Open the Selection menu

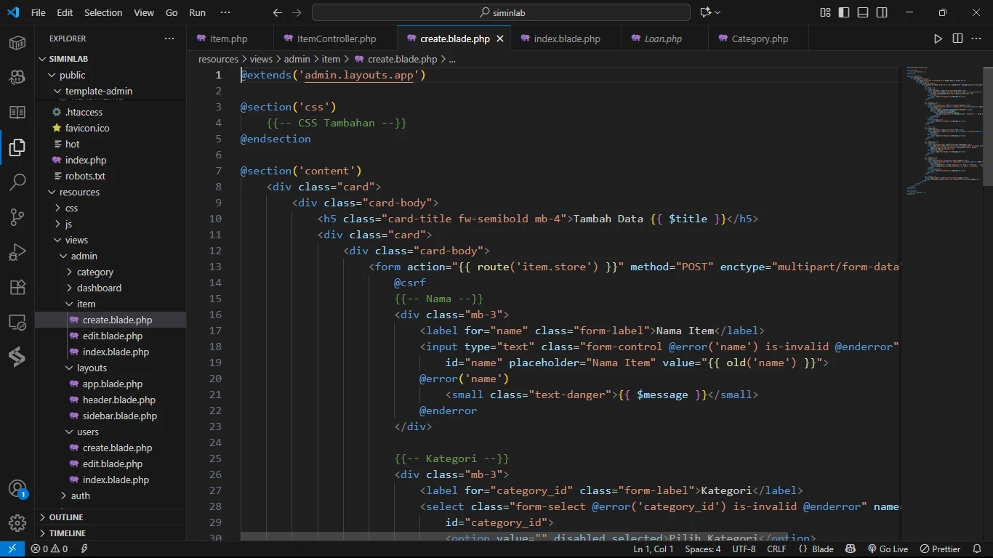pyautogui.click(x=103, y=12)
